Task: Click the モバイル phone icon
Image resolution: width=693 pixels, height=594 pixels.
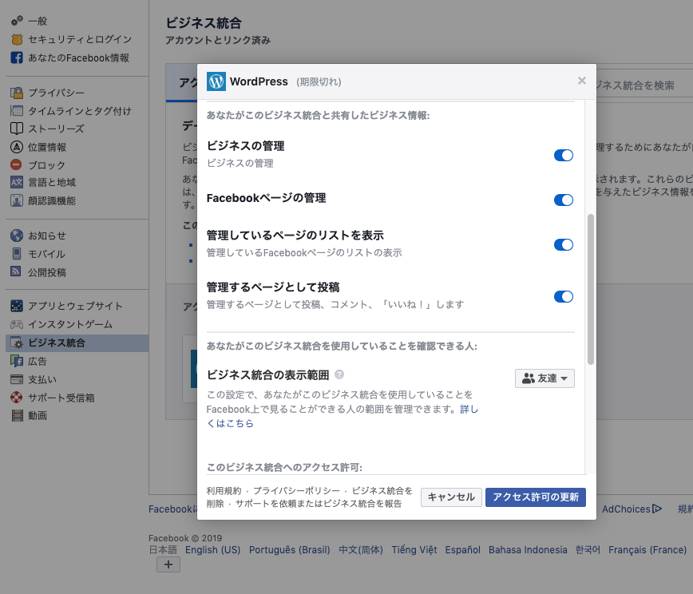Action: 17,254
